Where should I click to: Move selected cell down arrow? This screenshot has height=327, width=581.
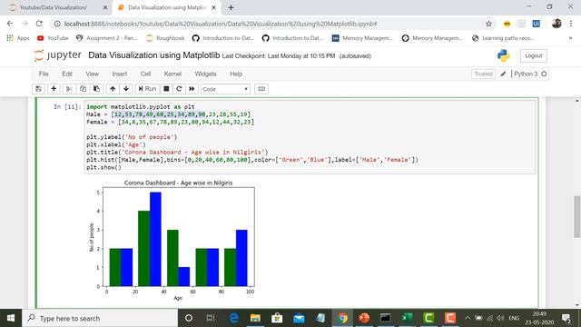(x=126, y=89)
